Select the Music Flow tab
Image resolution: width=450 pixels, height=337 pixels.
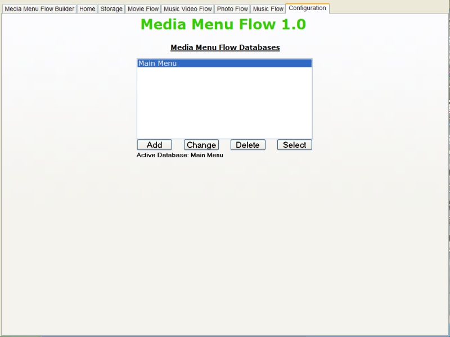click(x=268, y=9)
